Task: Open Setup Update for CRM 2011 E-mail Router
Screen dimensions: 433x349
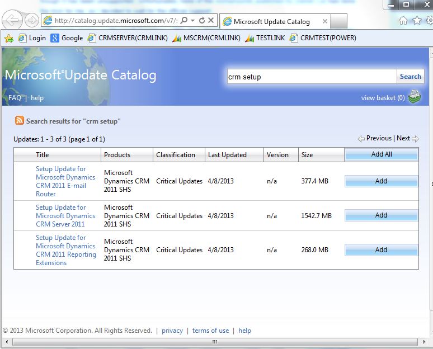Action: 65,181
